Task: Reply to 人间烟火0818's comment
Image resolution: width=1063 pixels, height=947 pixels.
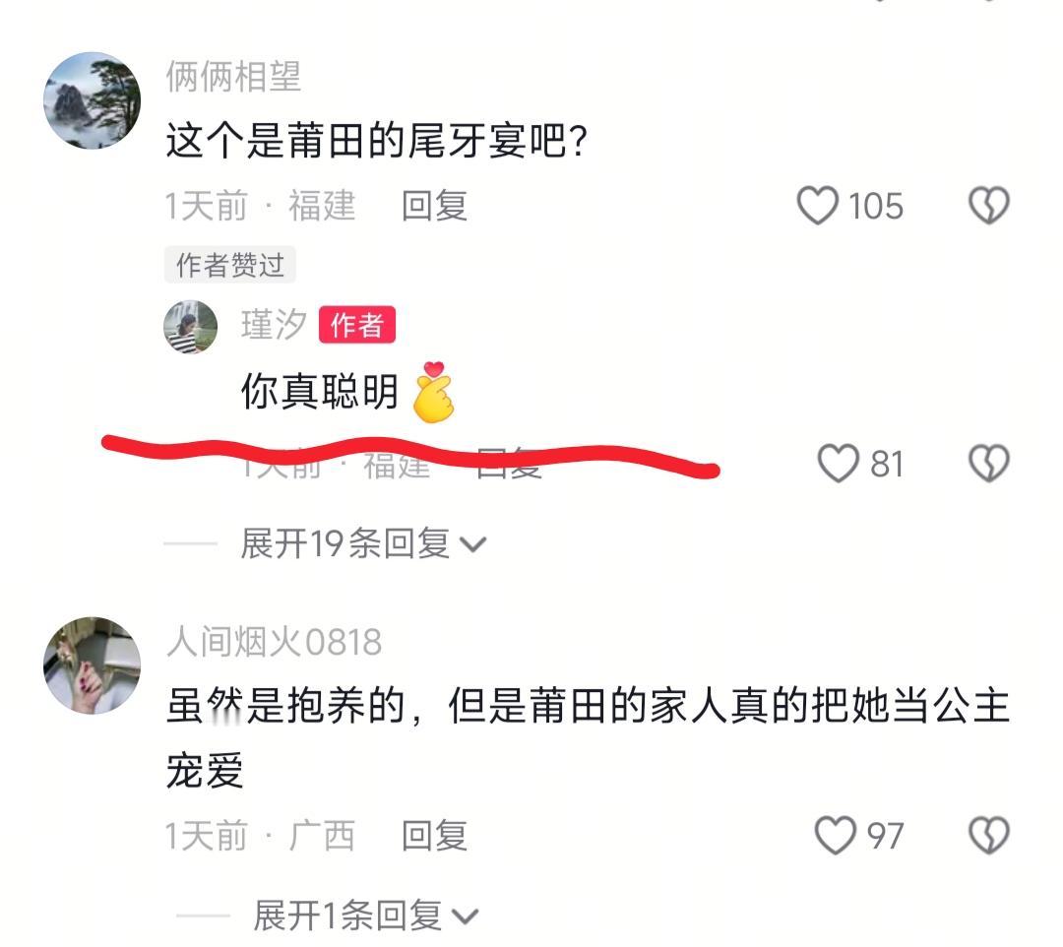Action: (434, 835)
